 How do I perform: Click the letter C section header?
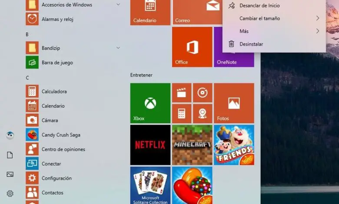click(27, 78)
